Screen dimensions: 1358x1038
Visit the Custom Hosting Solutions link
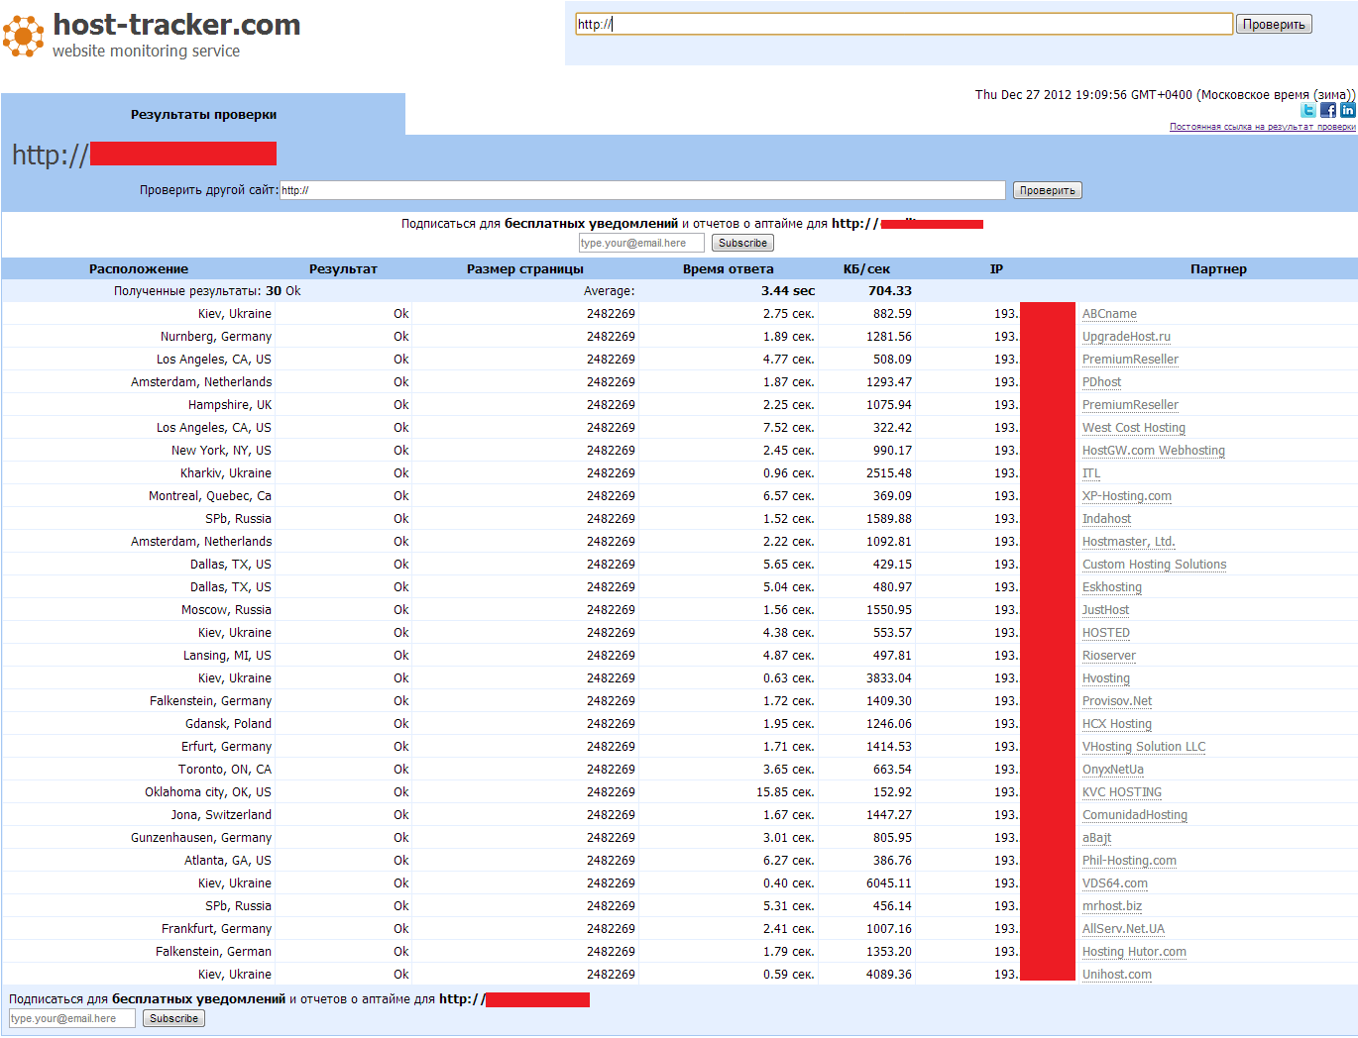[x=1155, y=565]
